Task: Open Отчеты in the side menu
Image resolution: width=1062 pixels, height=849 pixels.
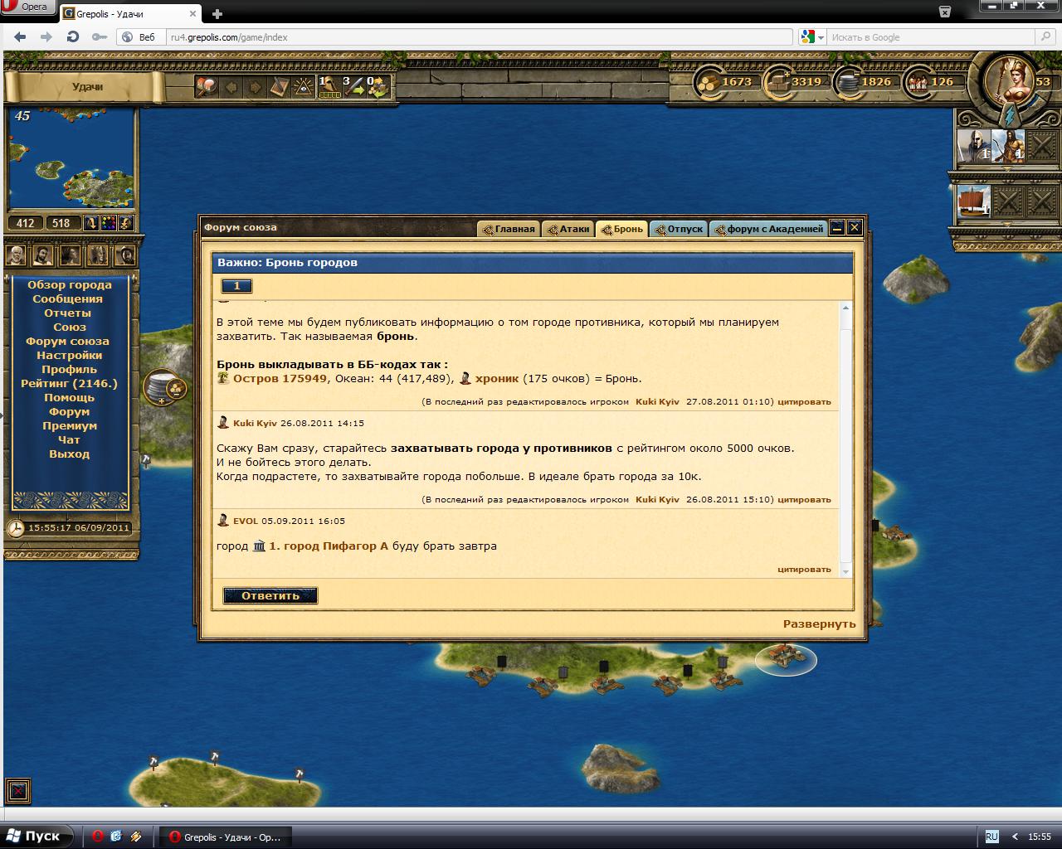Action: [x=68, y=313]
